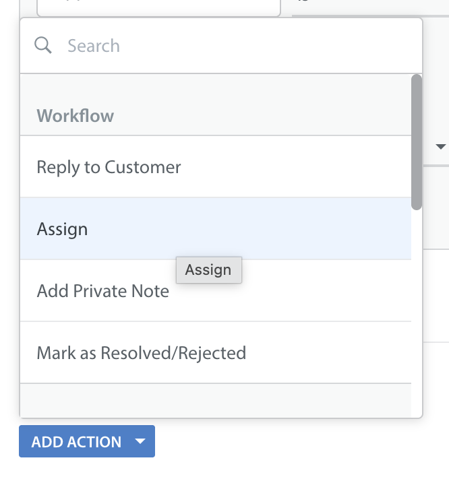Click the magnifier search icon
This screenshot has height=481, width=449.
coord(43,45)
